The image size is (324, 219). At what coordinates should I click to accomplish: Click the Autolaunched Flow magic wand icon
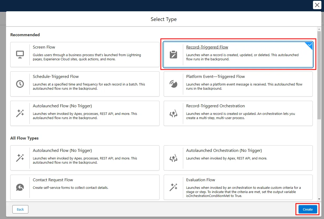pos(20,113)
